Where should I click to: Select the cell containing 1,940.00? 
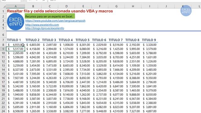pos(16,94)
